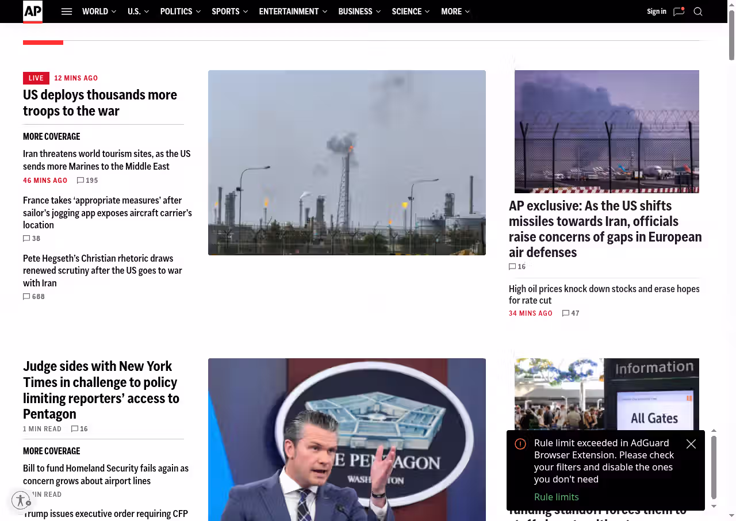
Task: Click comment icon showing 195 comments
Action: coord(80,181)
